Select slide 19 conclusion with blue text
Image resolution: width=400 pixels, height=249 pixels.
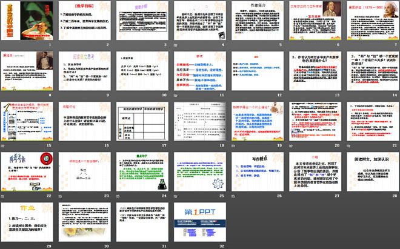258,121
